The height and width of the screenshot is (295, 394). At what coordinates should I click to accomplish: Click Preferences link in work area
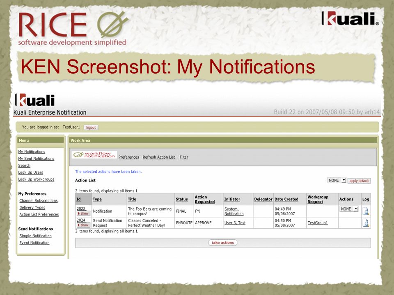click(x=128, y=157)
